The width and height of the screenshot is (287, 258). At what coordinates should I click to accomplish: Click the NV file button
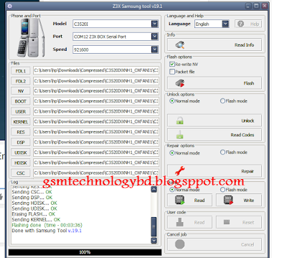click(21, 91)
